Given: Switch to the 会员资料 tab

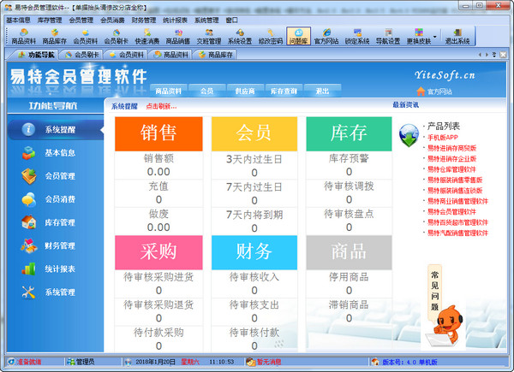Looking at the screenshot, I should click(x=127, y=55).
